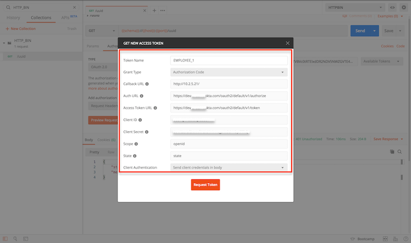This screenshot has width=411, height=243.
Task: Close the Get New Access Token dialog
Action: coord(288,43)
